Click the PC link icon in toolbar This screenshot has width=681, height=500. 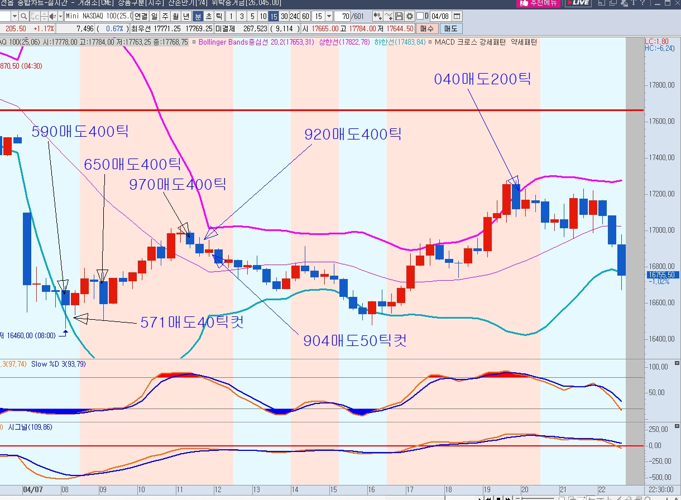click(34, 16)
